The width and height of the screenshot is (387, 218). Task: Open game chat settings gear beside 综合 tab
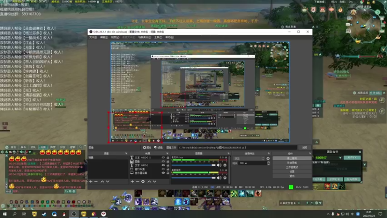[7, 147]
